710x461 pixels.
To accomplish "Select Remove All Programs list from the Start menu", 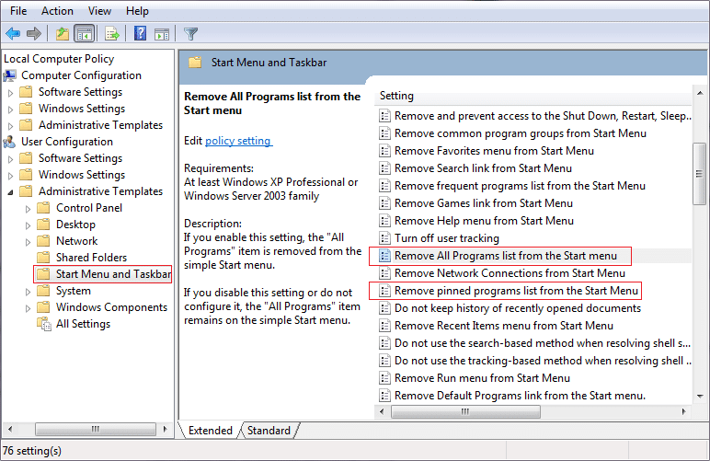I will click(505, 256).
